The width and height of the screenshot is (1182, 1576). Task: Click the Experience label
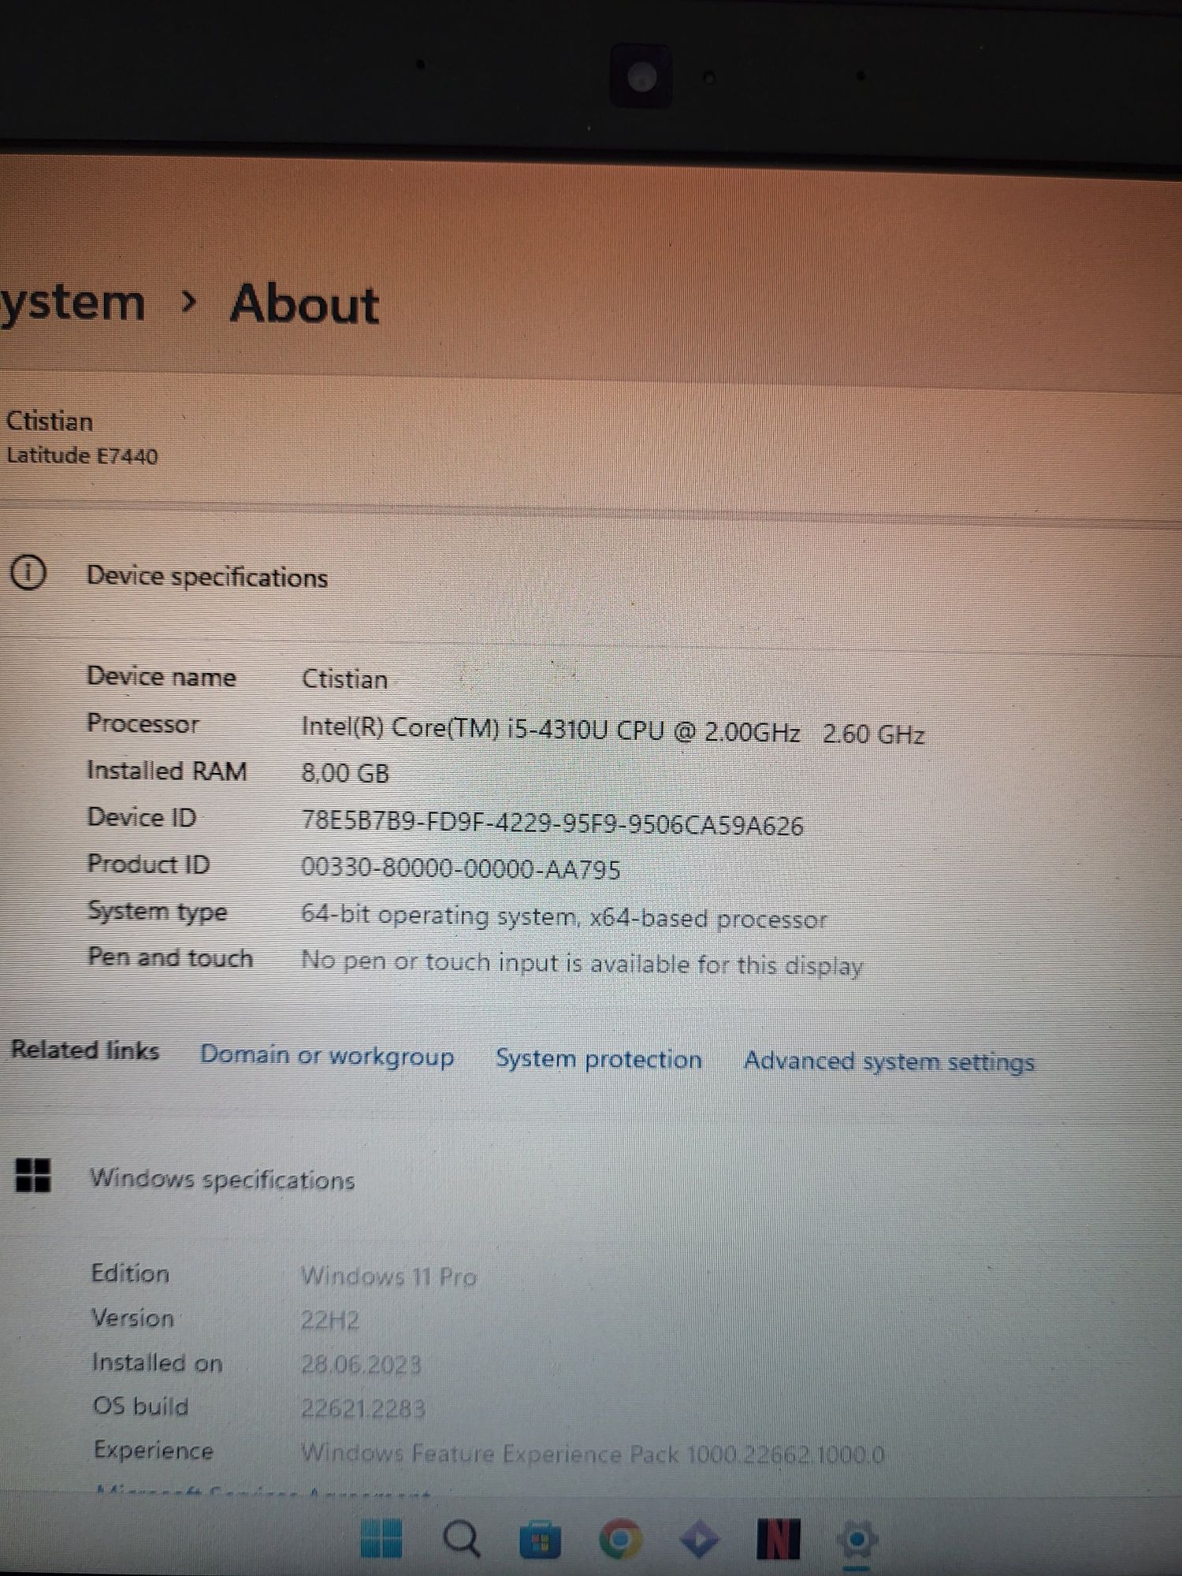click(x=154, y=1451)
